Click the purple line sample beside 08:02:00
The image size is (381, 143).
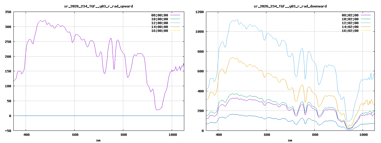tap(366, 15)
